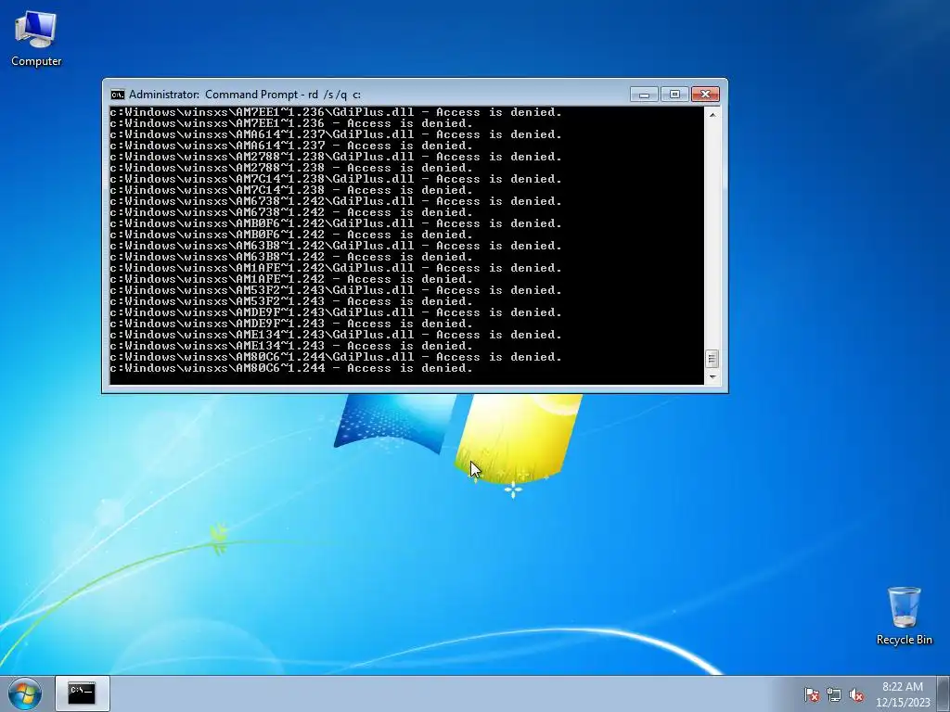Click the date 12/15/2023 in the tray
This screenshot has width=950, height=712.
click(x=903, y=703)
